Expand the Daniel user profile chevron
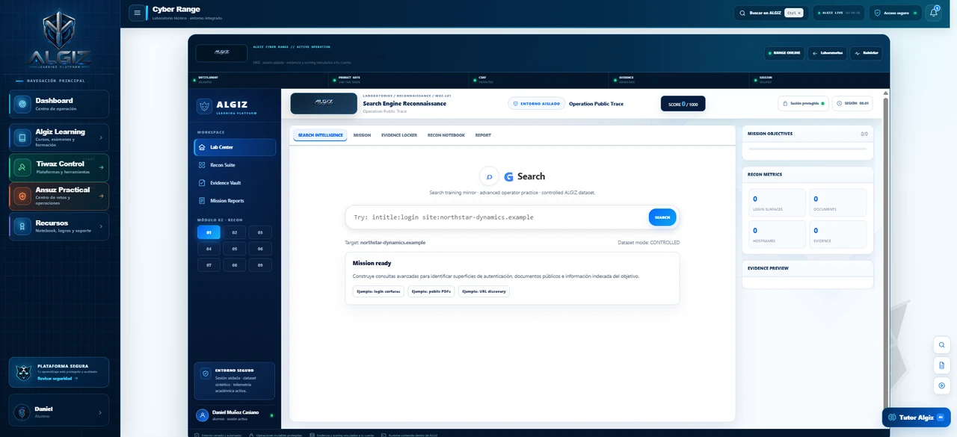Viewport: 957px width, 437px height. pos(101,412)
